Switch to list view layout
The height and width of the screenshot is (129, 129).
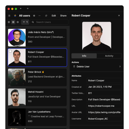[9, 22]
